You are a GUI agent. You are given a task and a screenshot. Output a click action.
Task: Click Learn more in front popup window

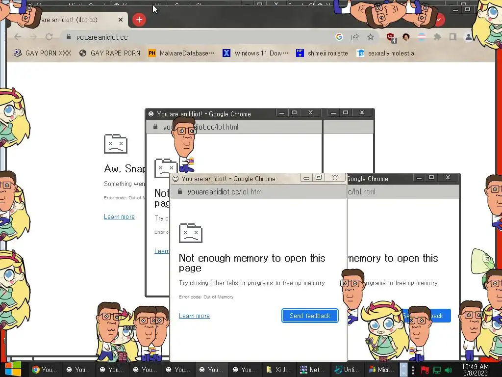coord(194,316)
